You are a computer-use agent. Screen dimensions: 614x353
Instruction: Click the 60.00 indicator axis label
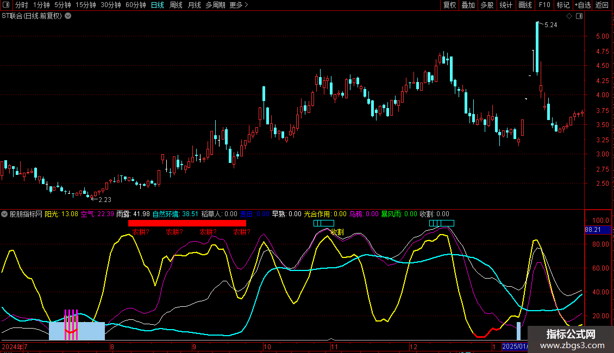(x=600, y=268)
